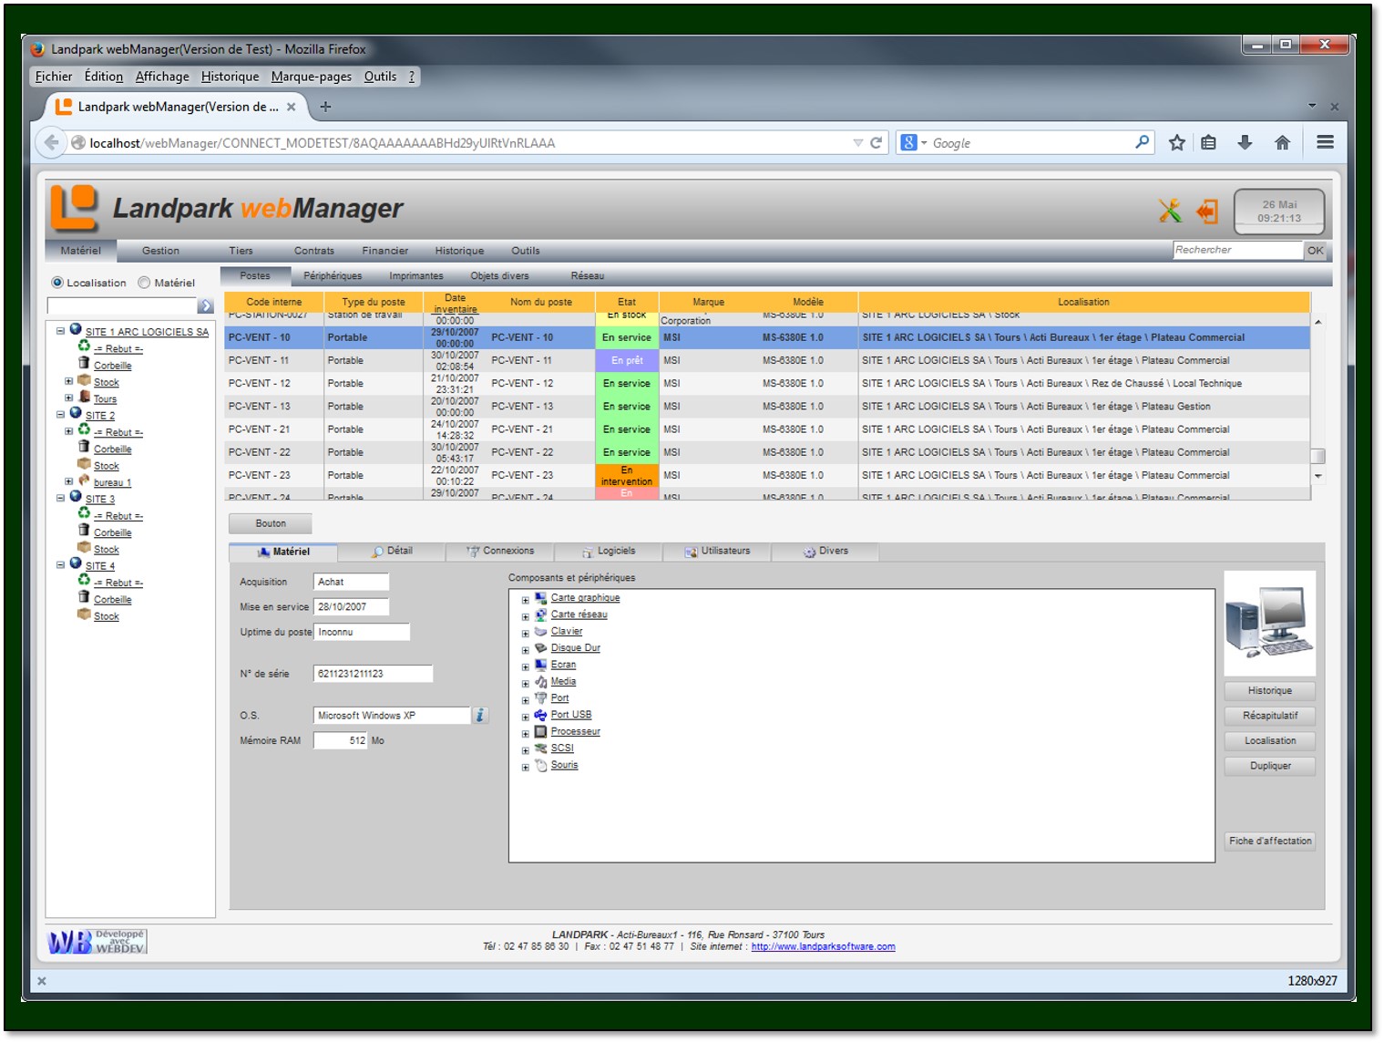
Task: Click the tree search arrow icon
Action: 206,306
